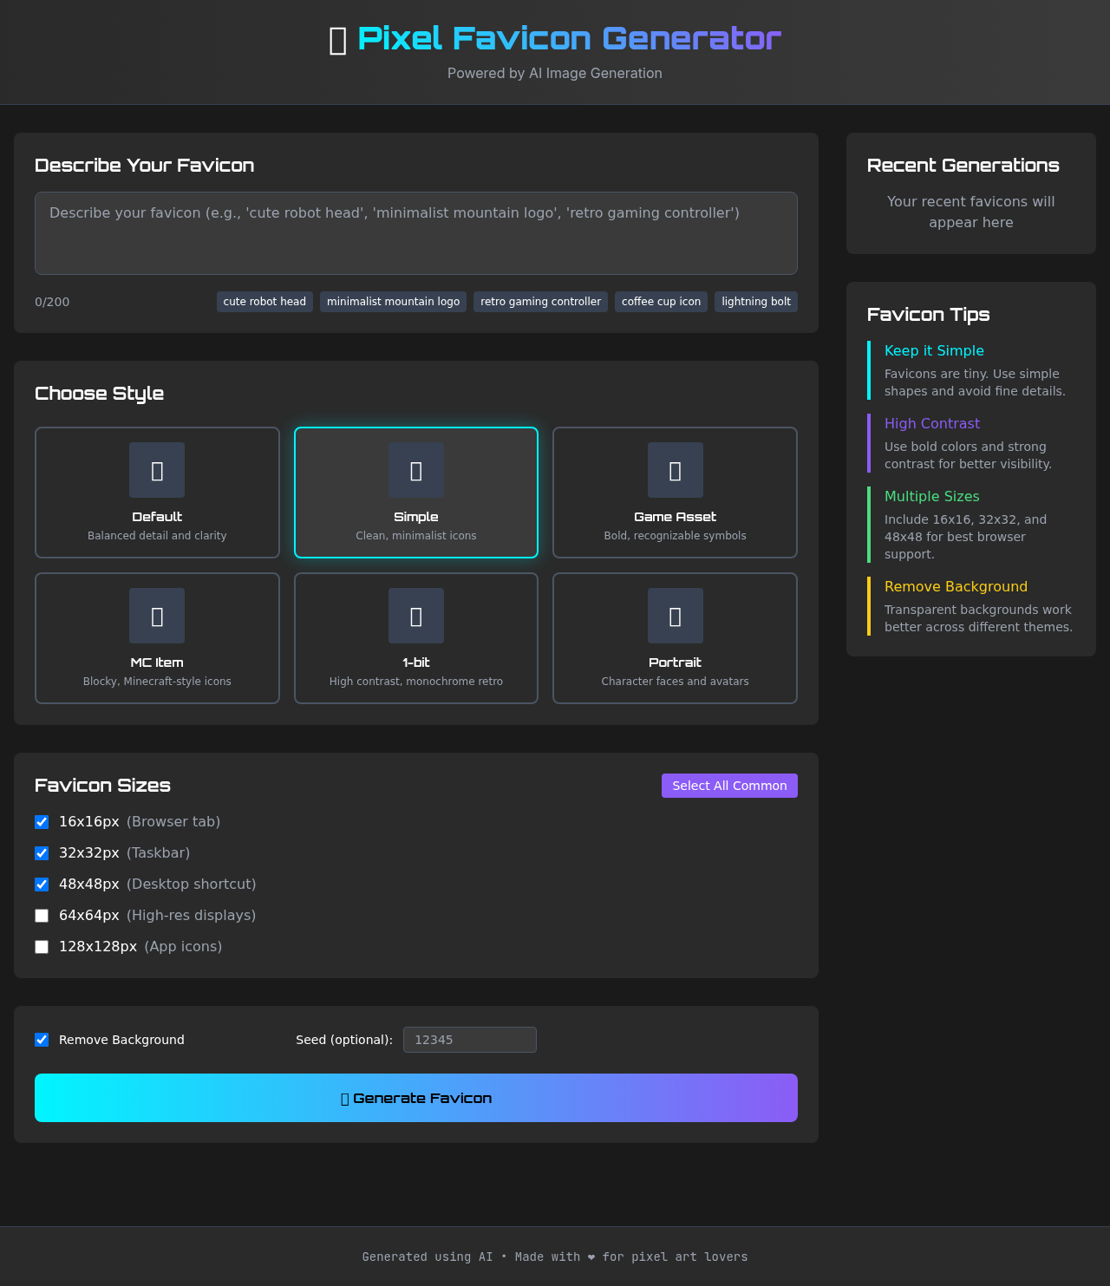Click the Seed optional input field
The image size is (1110, 1286).
coord(469,1040)
